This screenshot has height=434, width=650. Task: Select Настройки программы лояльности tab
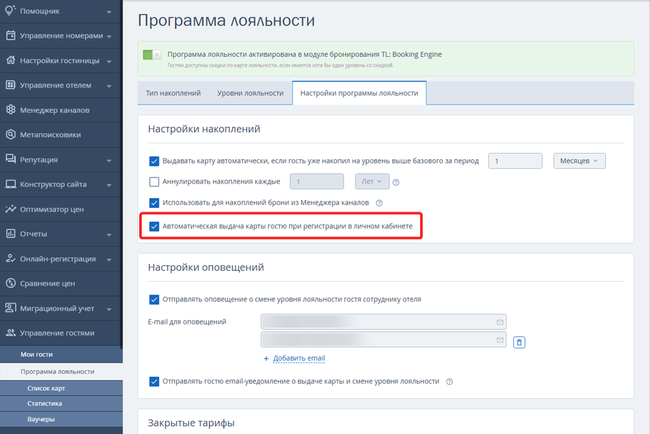pos(359,93)
